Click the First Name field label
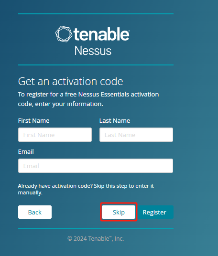 33,121
